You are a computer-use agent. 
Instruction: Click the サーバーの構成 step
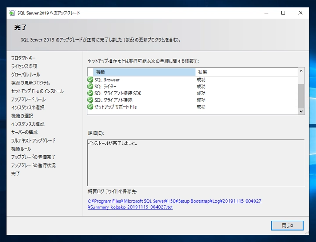25,132
